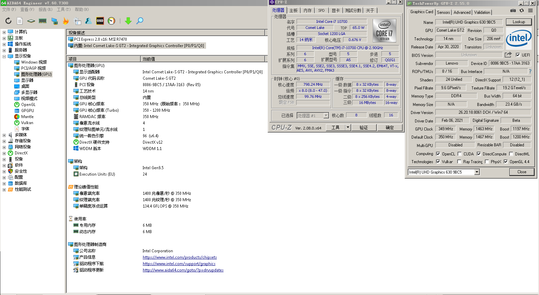Image resolution: width=539 pixels, height=295 pixels.
Task: Click the blue user silhouette toolbar icon
Action: tap(89, 21)
